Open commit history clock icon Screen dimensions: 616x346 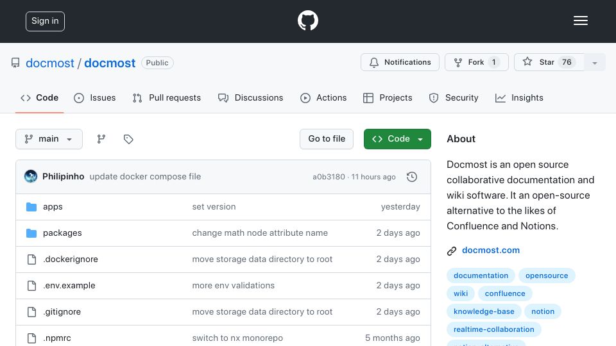[x=412, y=177]
